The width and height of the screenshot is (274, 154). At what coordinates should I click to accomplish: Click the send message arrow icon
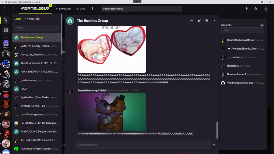coord(214,145)
